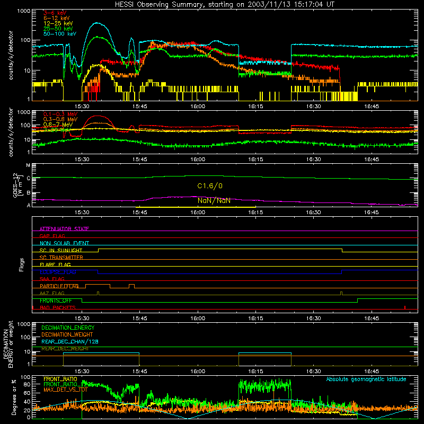This screenshot has width=424, height=424.
Task: Click the GAP_FLAG label
Action: tap(52, 236)
